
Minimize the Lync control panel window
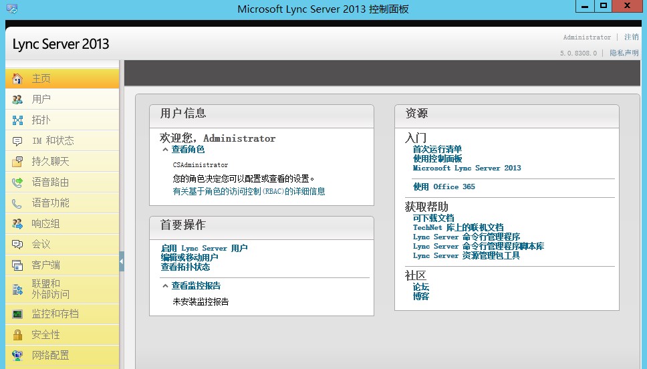(x=585, y=6)
